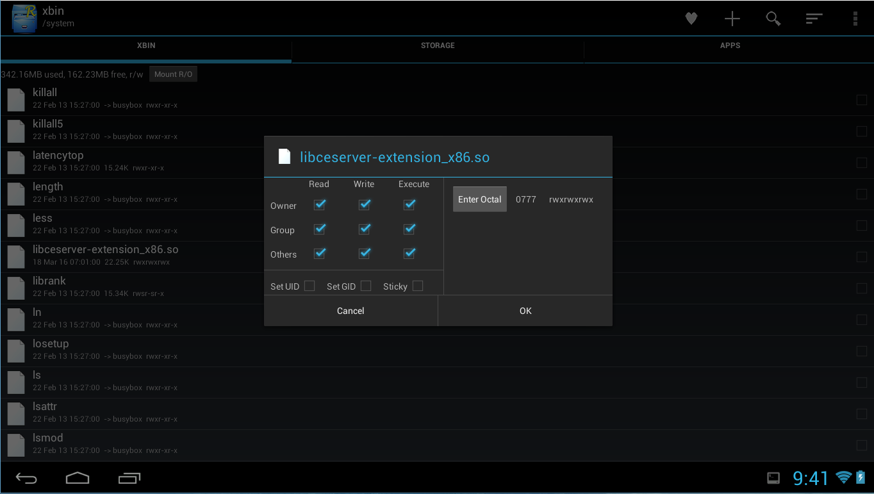Switch to the STORAGE tab

coord(438,45)
